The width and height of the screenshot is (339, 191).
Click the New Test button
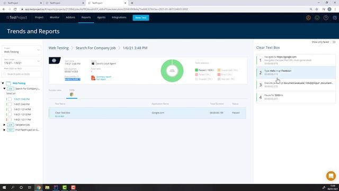[x=141, y=18]
